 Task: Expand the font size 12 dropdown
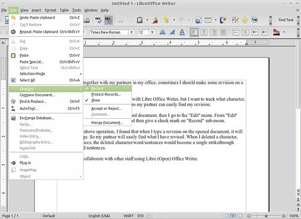pos(152,32)
